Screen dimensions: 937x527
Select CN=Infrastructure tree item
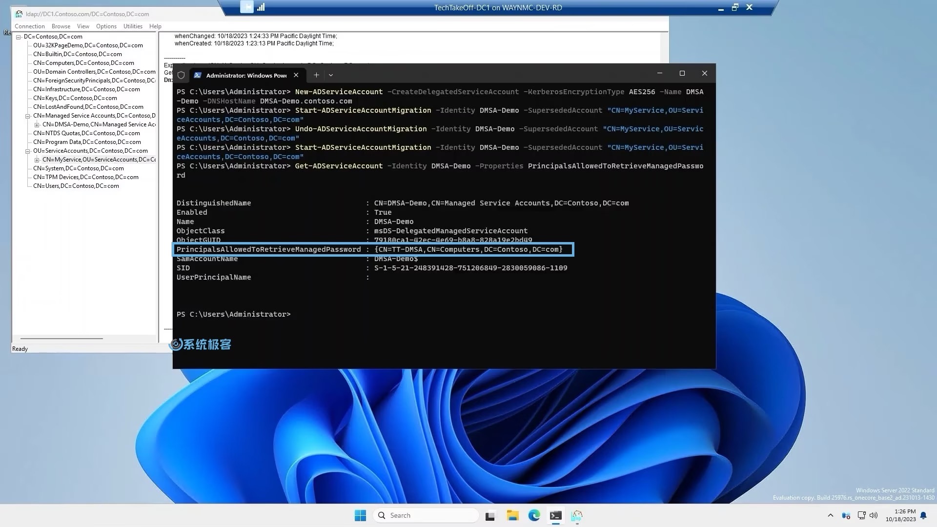coord(86,89)
